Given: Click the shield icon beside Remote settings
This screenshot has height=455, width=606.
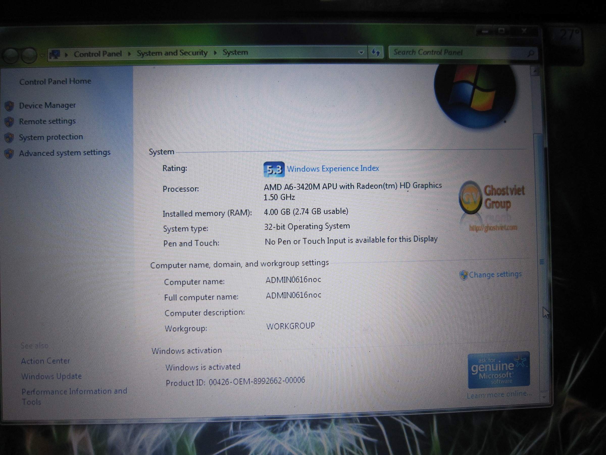Looking at the screenshot, I should point(9,122).
